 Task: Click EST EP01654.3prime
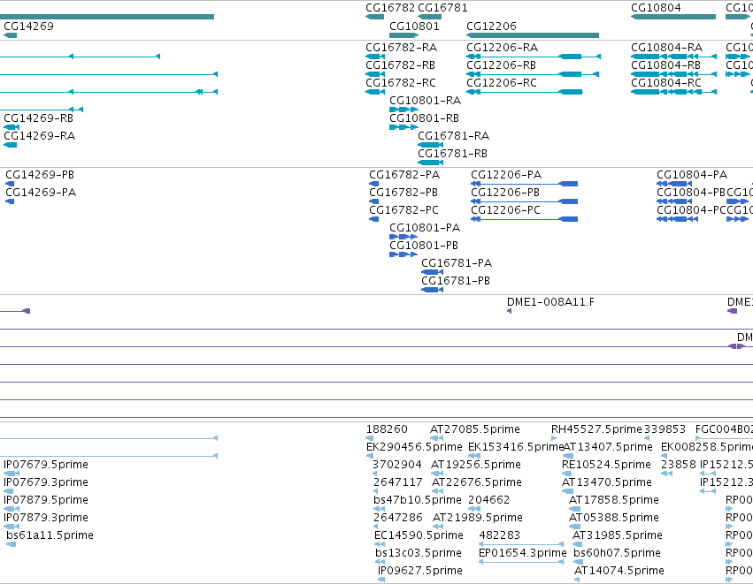[522, 553]
